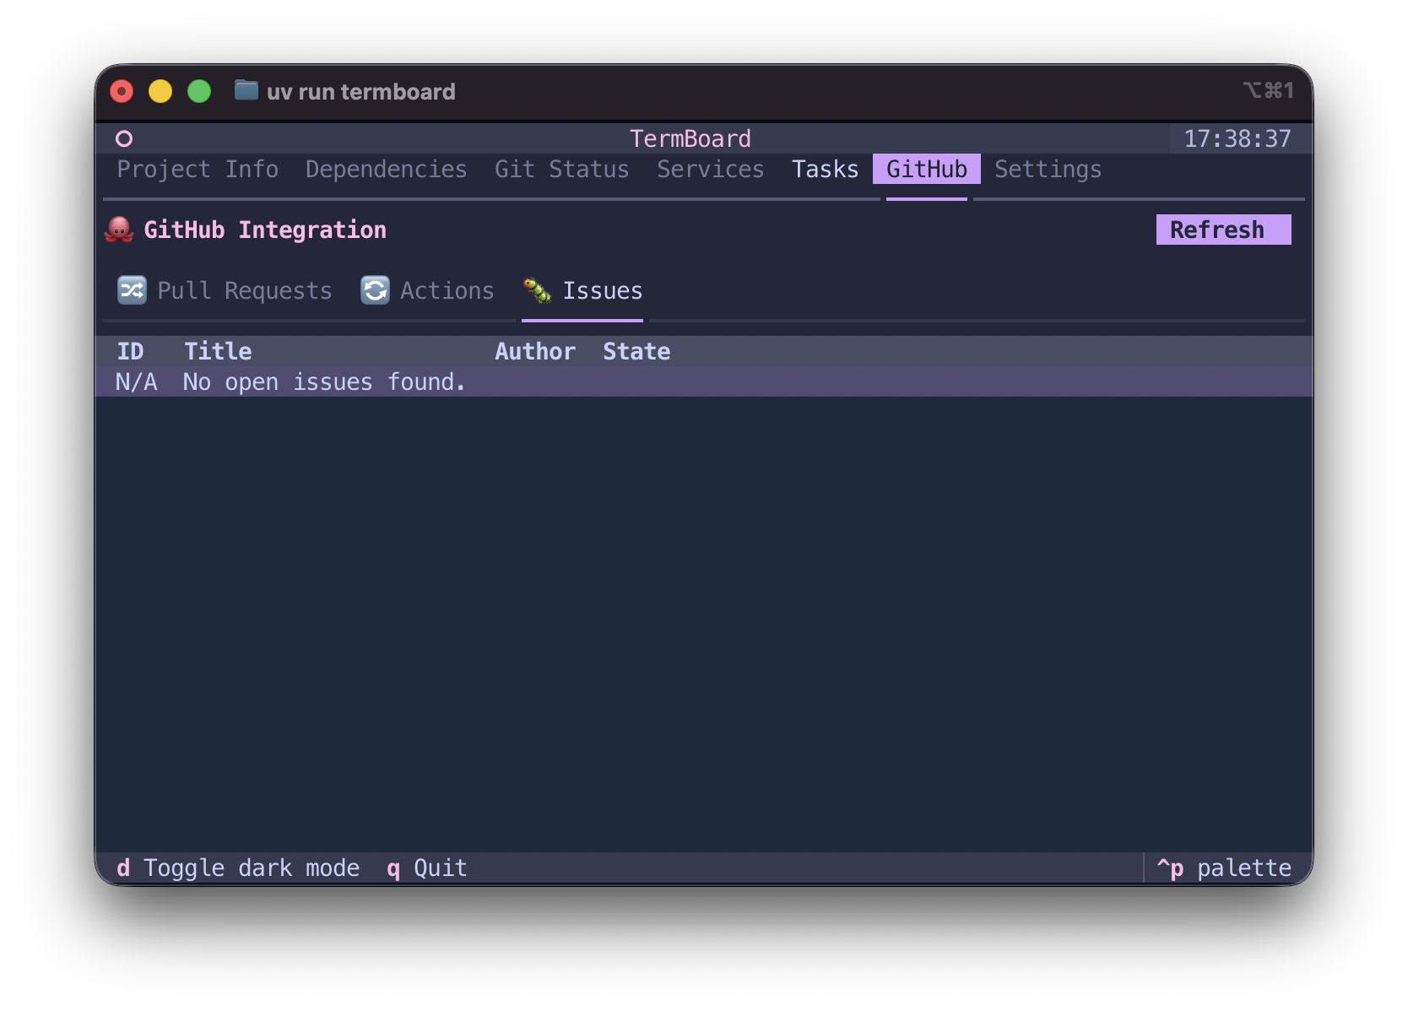Click the ⌥⌘1 shortcut label in title bar
The width and height of the screenshot is (1408, 1011).
coord(1269,90)
